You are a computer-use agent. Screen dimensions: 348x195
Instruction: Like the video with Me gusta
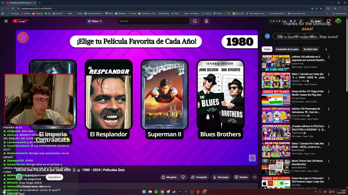coord(169,177)
